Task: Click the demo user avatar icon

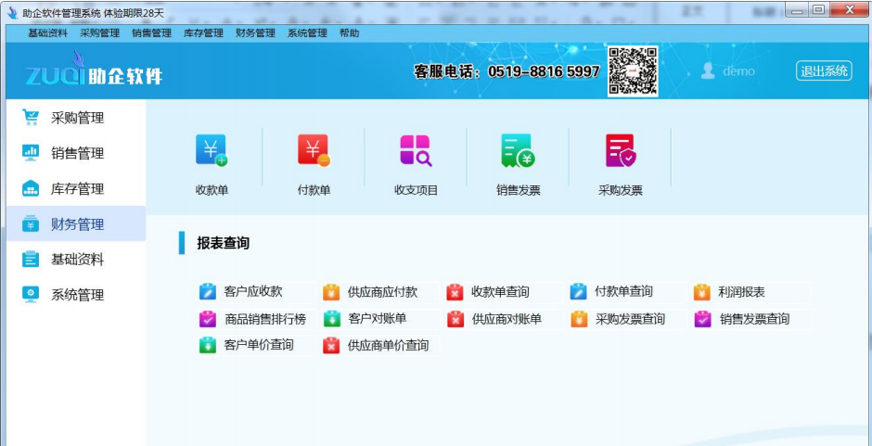Action: 708,70
